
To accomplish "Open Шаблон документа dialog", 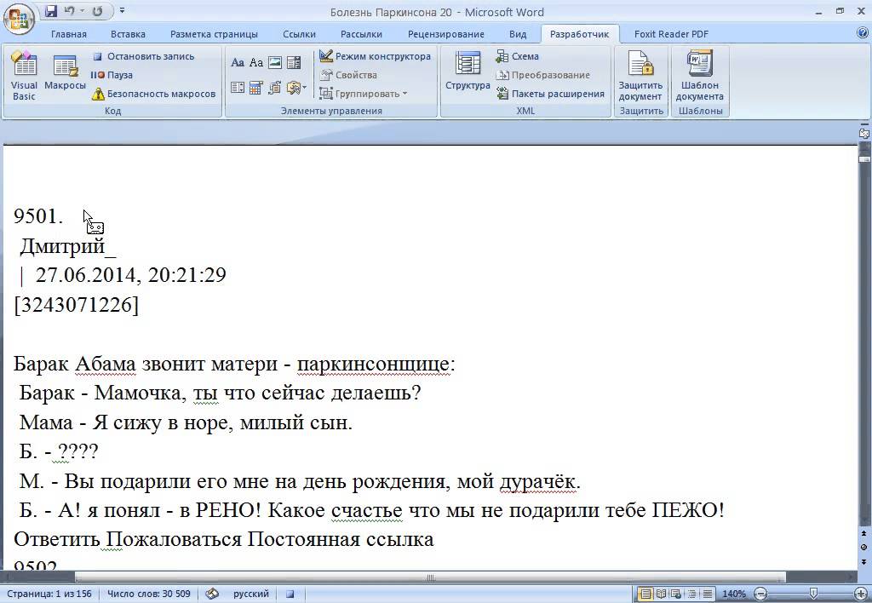I will pos(700,76).
